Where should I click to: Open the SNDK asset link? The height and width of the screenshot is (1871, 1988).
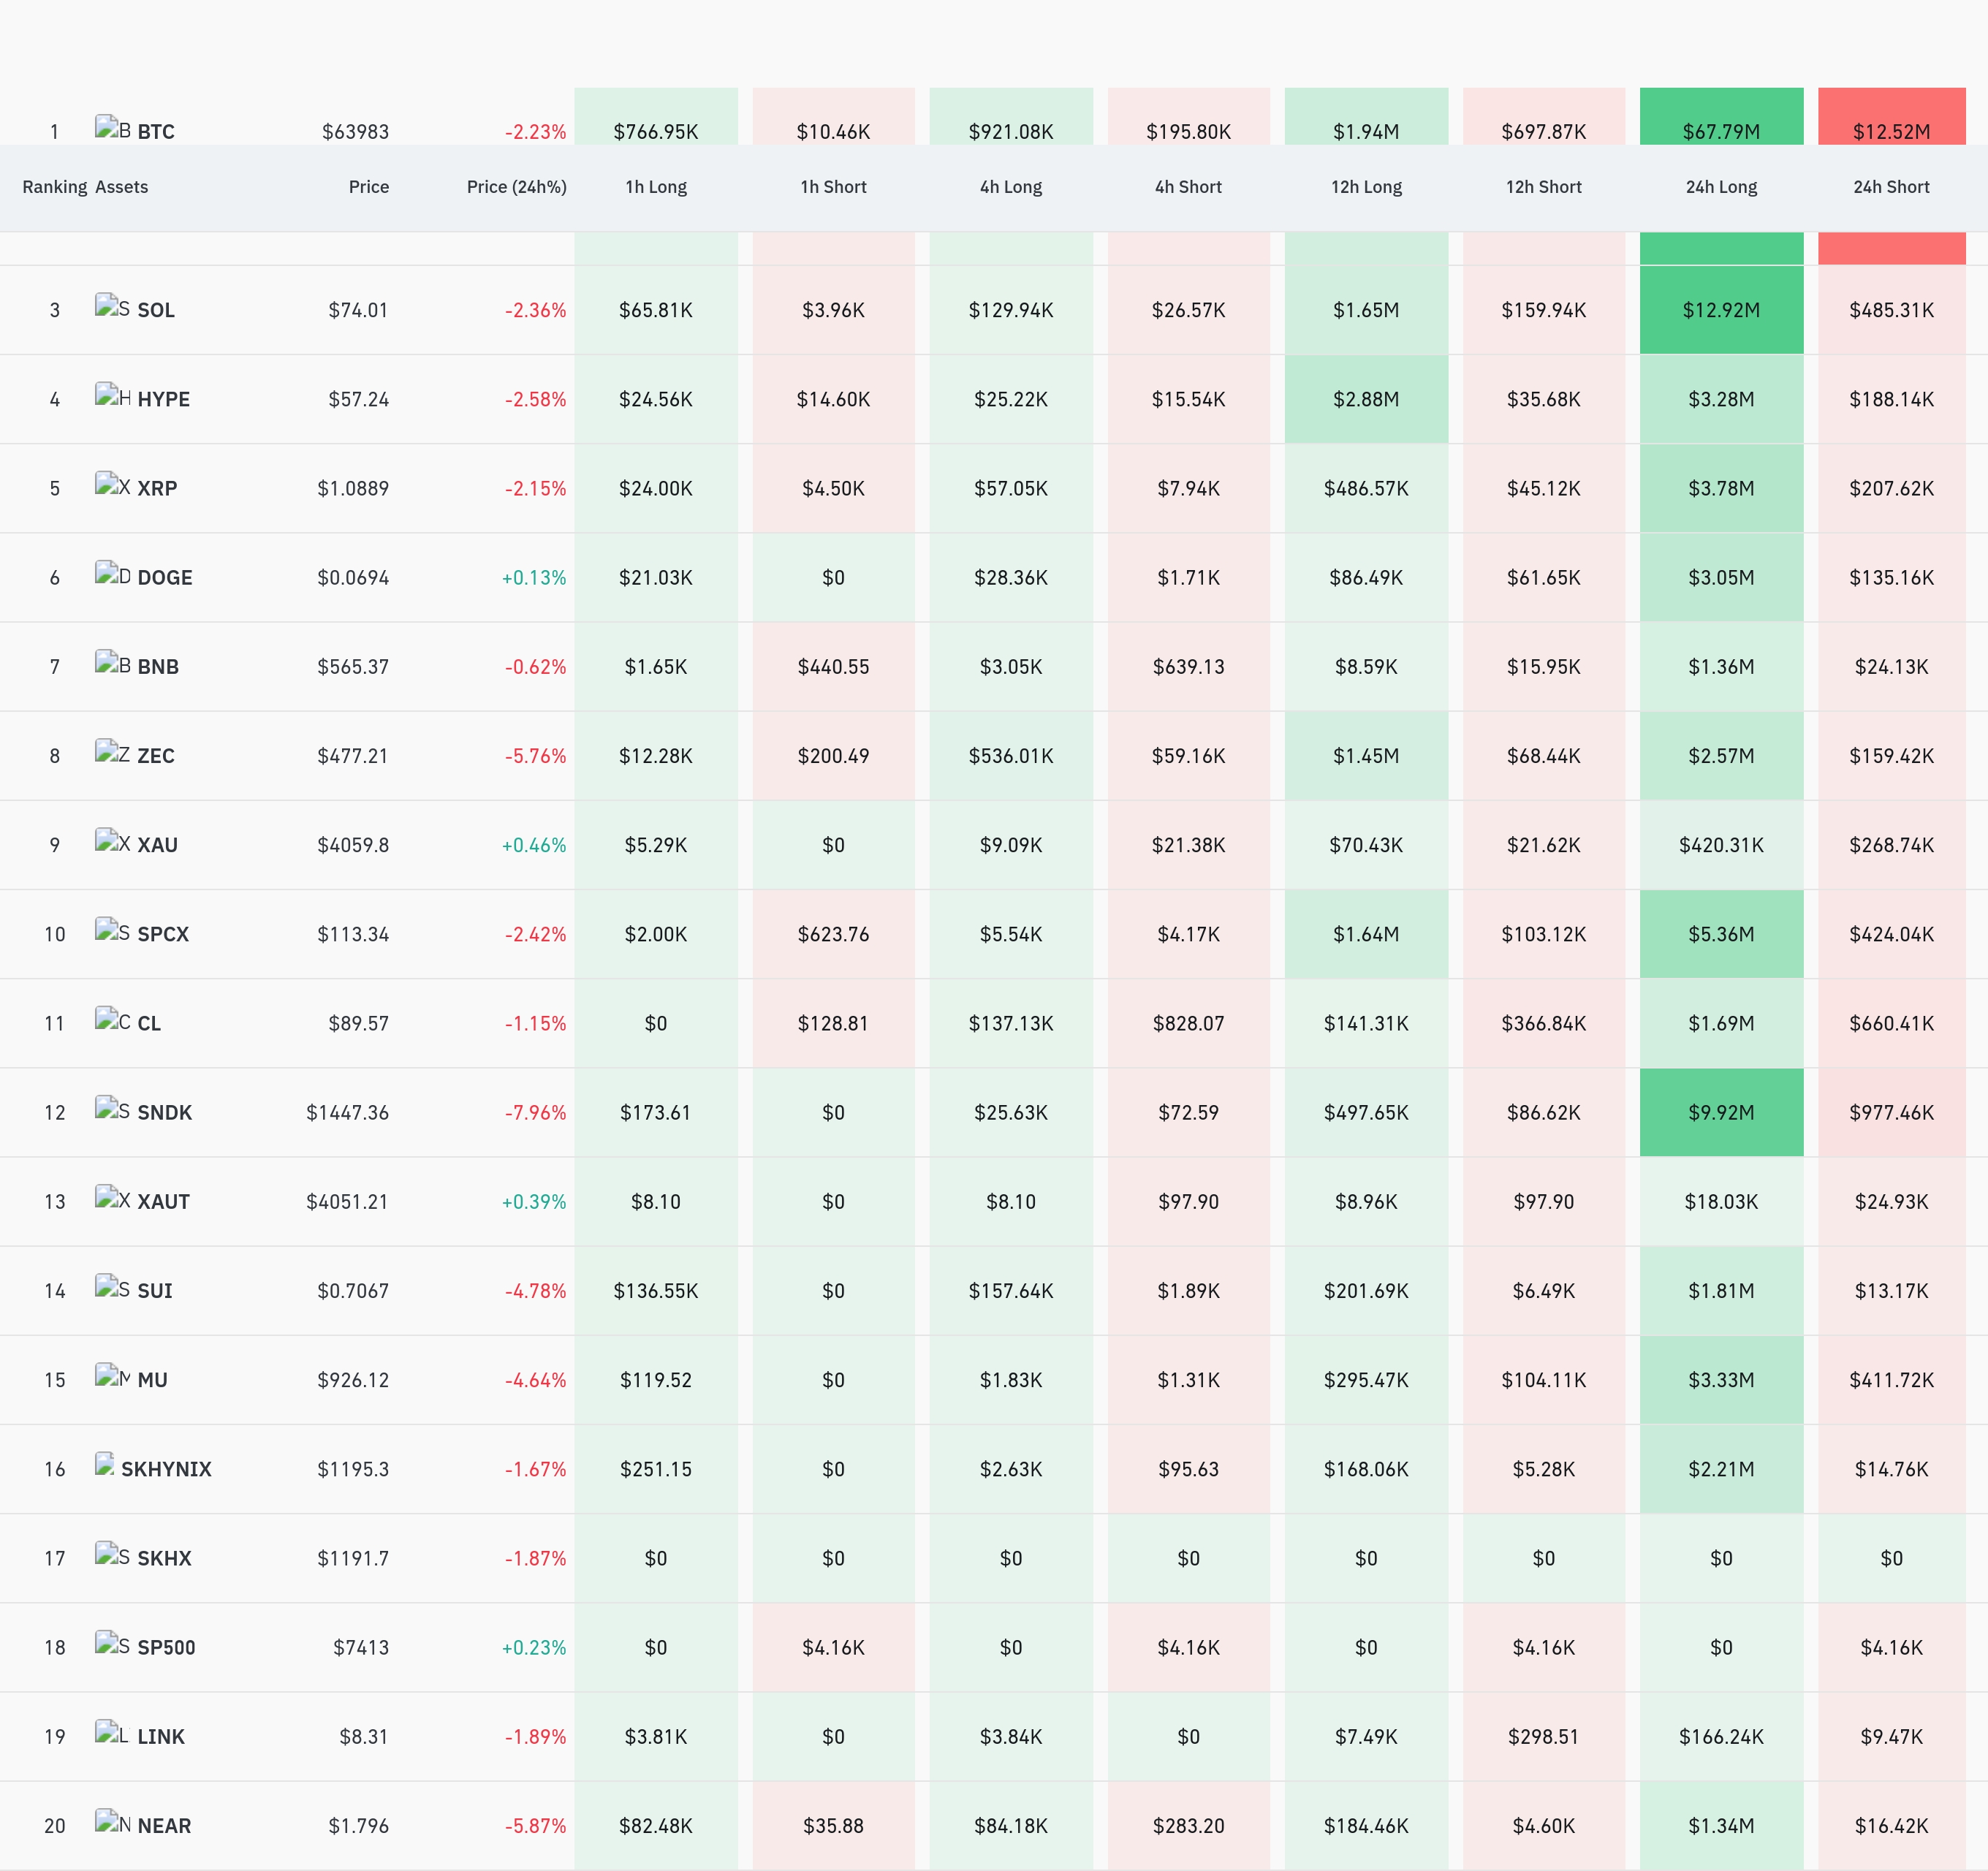(x=164, y=1112)
